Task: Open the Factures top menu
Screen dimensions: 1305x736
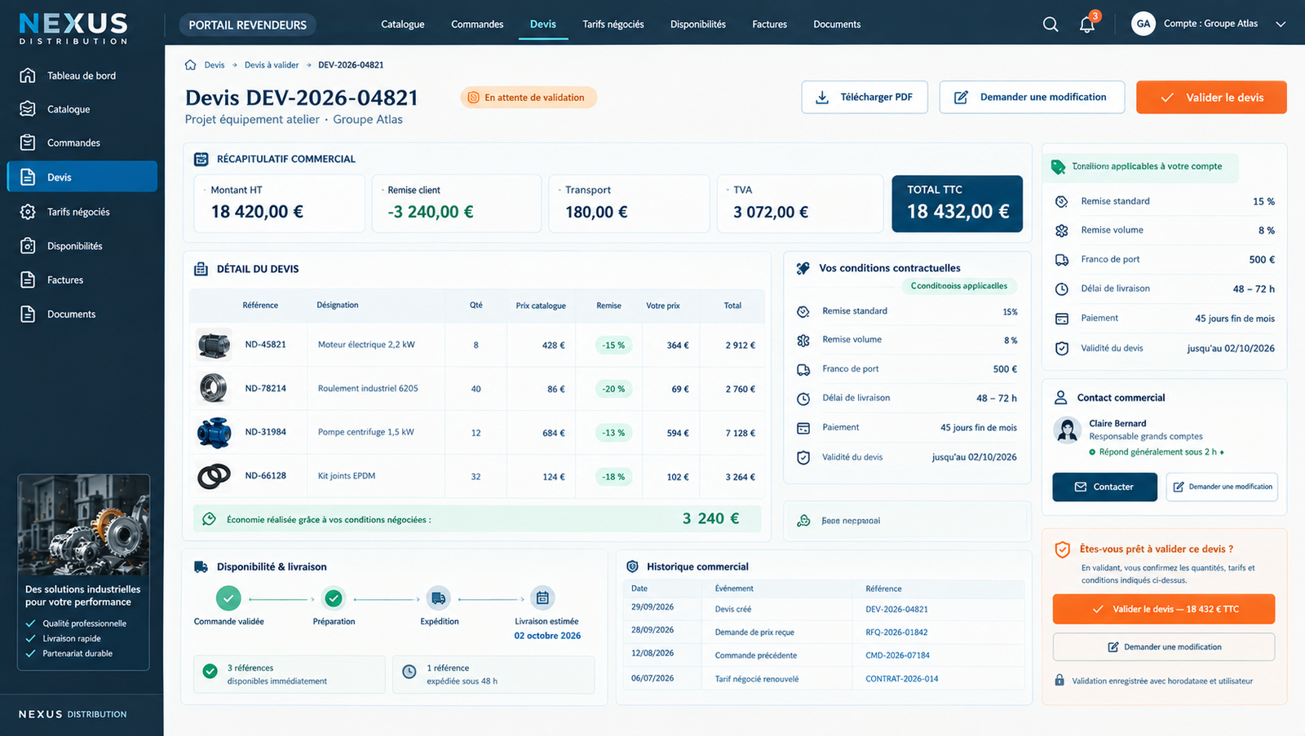Action: click(770, 24)
